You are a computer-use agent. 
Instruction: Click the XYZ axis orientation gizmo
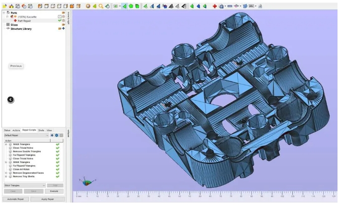pos(87,181)
